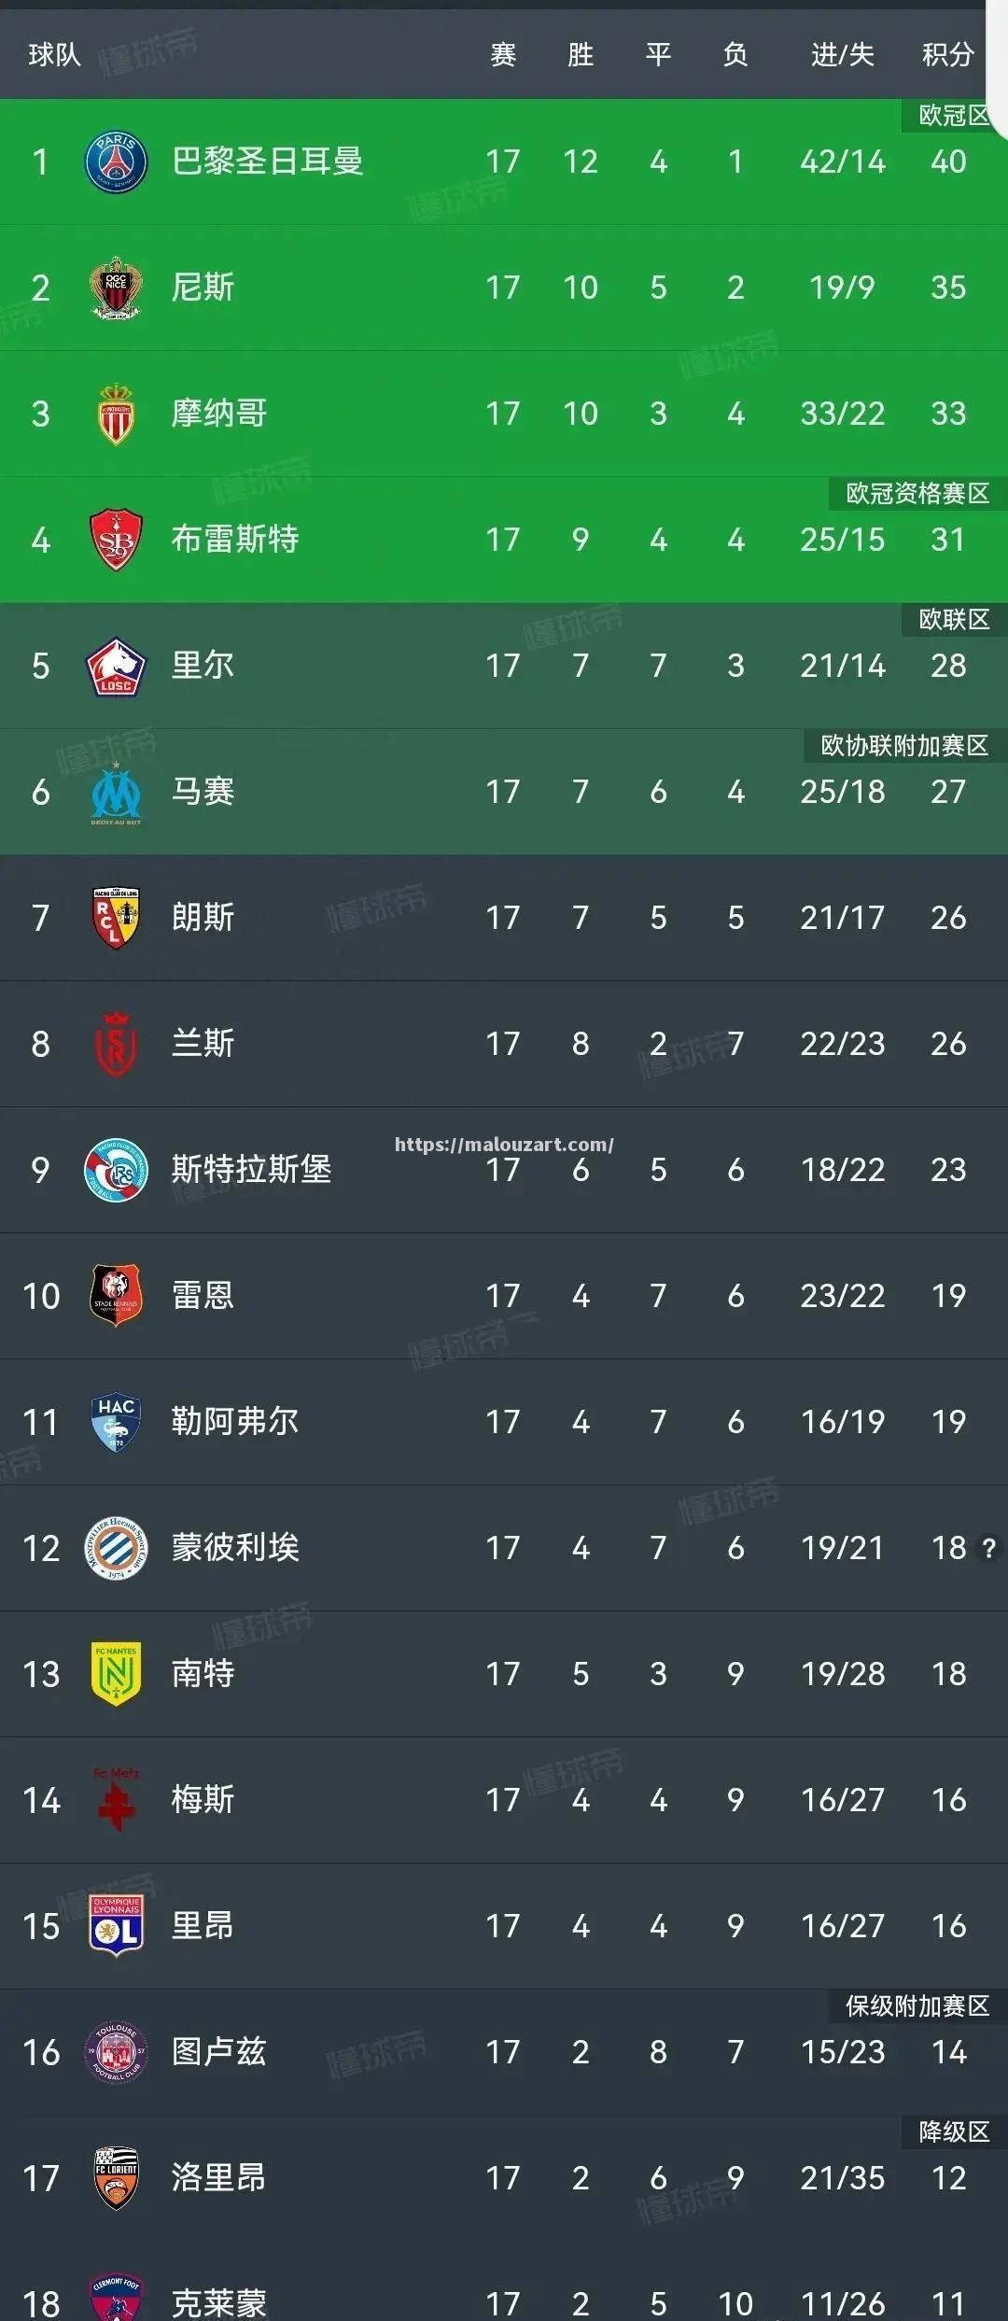Click the Lille LOSC dog emblem
The width and height of the screenshot is (1008, 2321).
pos(112,666)
